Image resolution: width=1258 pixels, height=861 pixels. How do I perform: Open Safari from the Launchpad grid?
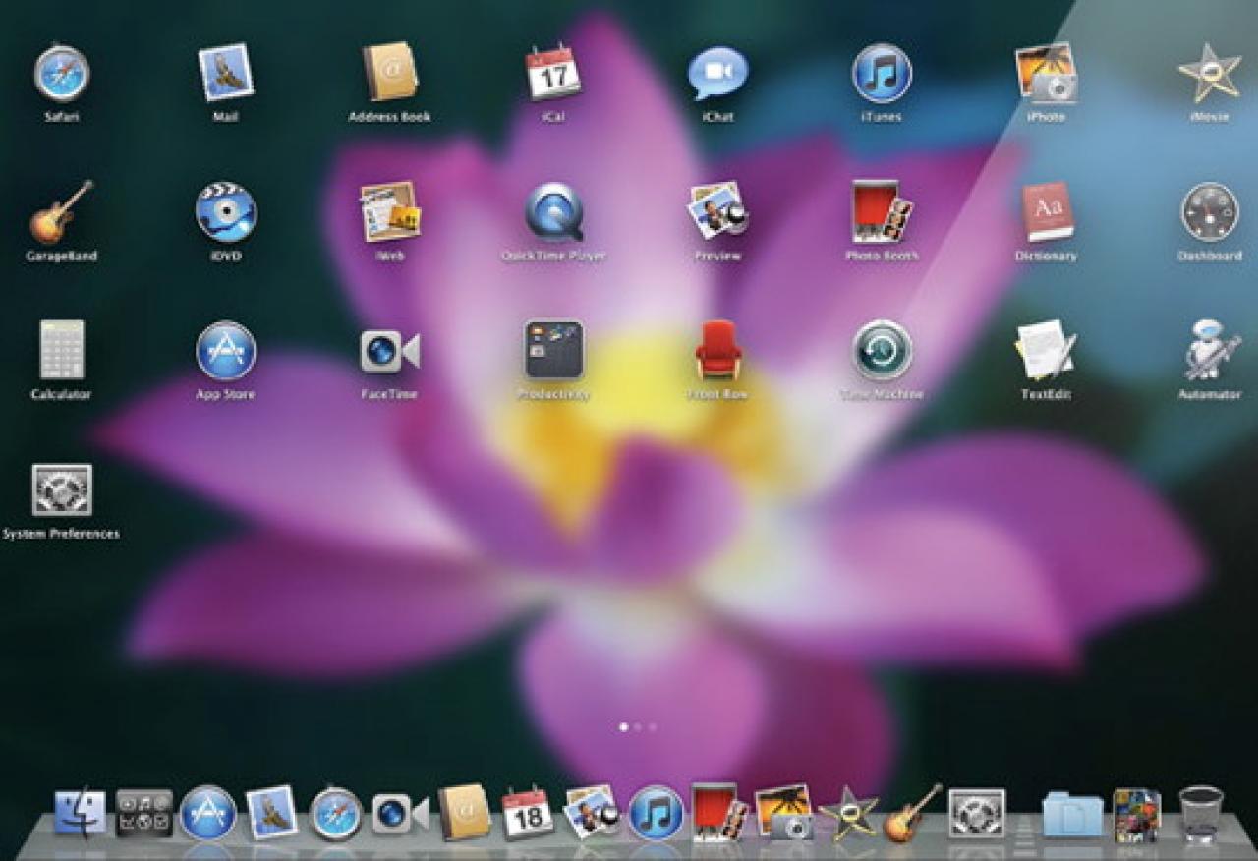(x=62, y=74)
